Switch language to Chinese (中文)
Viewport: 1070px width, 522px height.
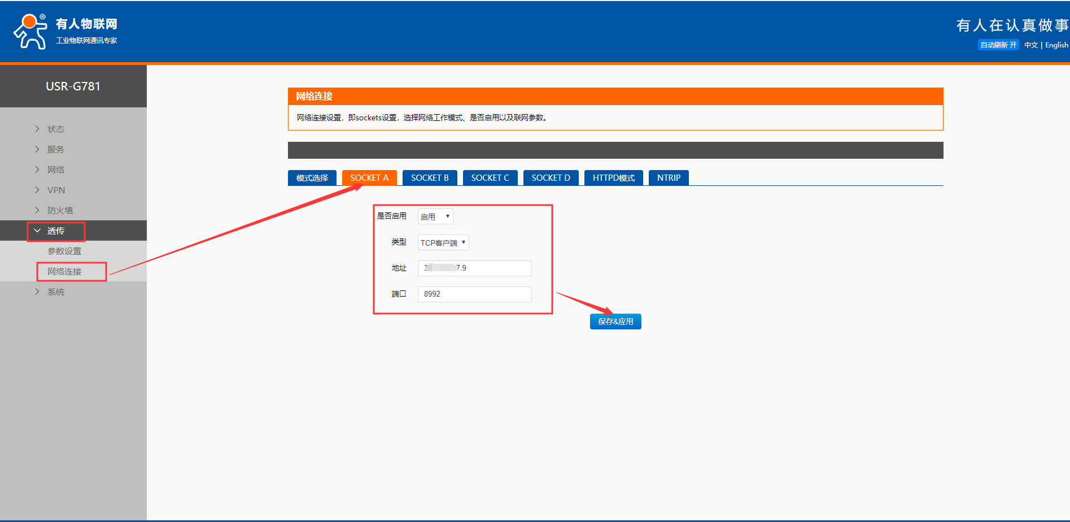pyautogui.click(x=1030, y=45)
